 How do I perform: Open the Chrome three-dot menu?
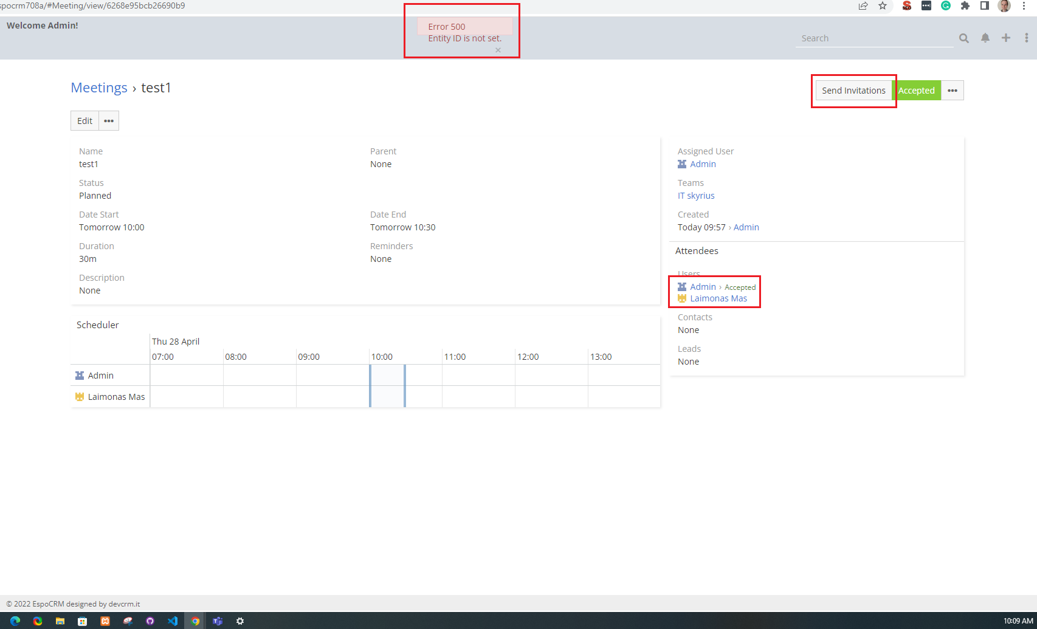(1024, 5)
